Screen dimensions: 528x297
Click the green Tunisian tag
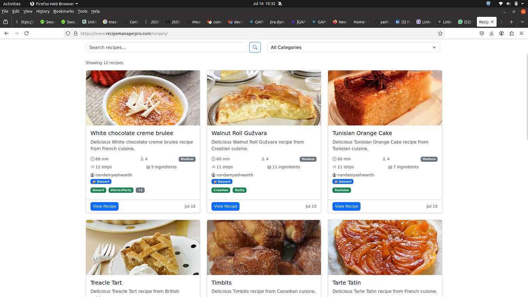pyautogui.click(x=342, y=190)
